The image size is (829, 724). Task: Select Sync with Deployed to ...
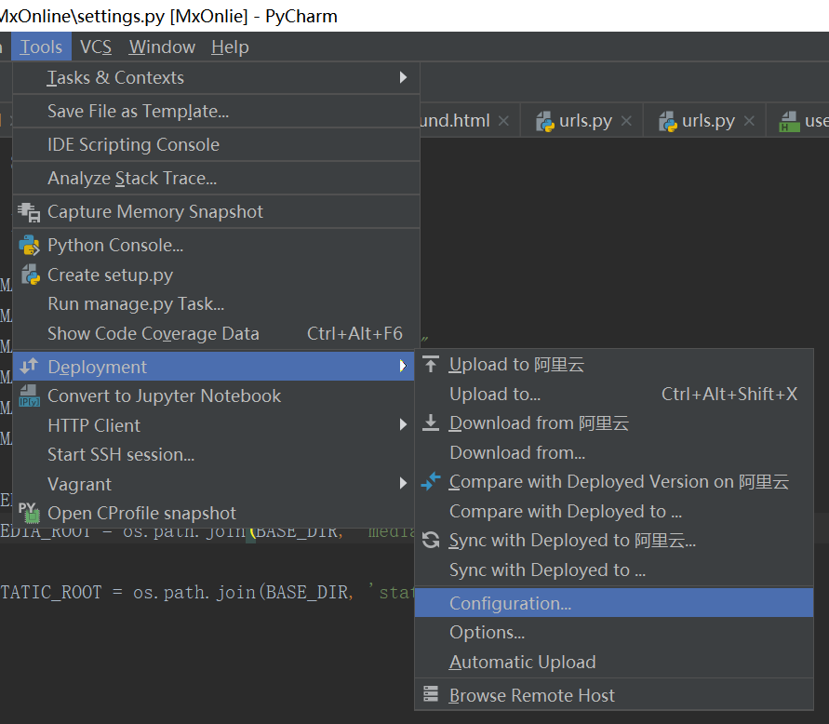614,570
